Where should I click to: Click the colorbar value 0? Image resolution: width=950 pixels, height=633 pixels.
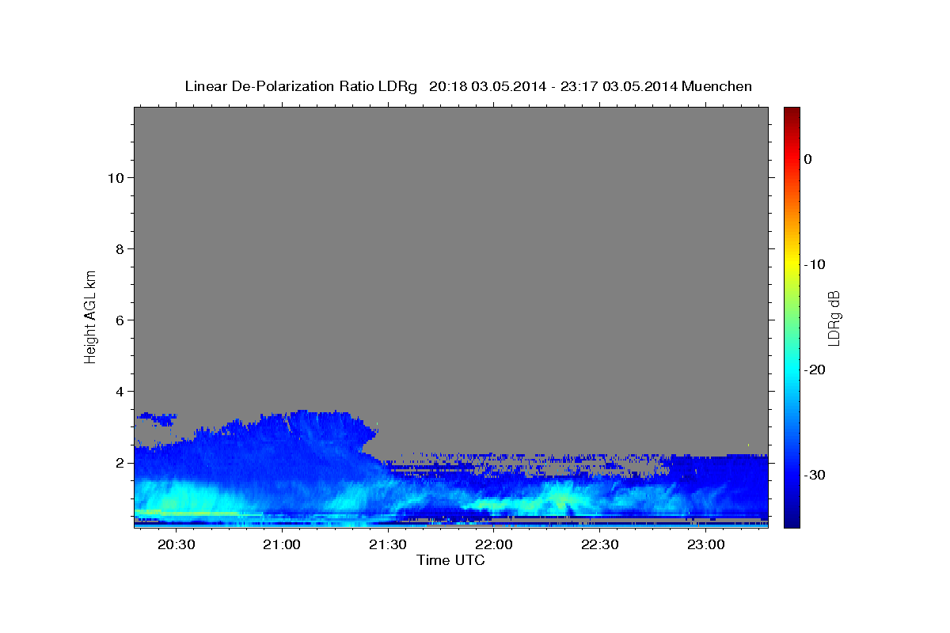[807, 159]
